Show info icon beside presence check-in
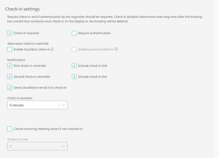The height and width of the screenshot is (158, 219). [x=116, y=49]
